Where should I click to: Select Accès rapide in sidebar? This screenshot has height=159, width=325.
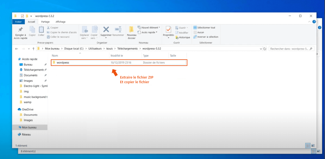pyautogui.click(x=28, y=59)
